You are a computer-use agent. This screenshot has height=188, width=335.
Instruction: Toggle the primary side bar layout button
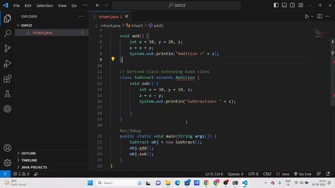[x=276, y=5]
